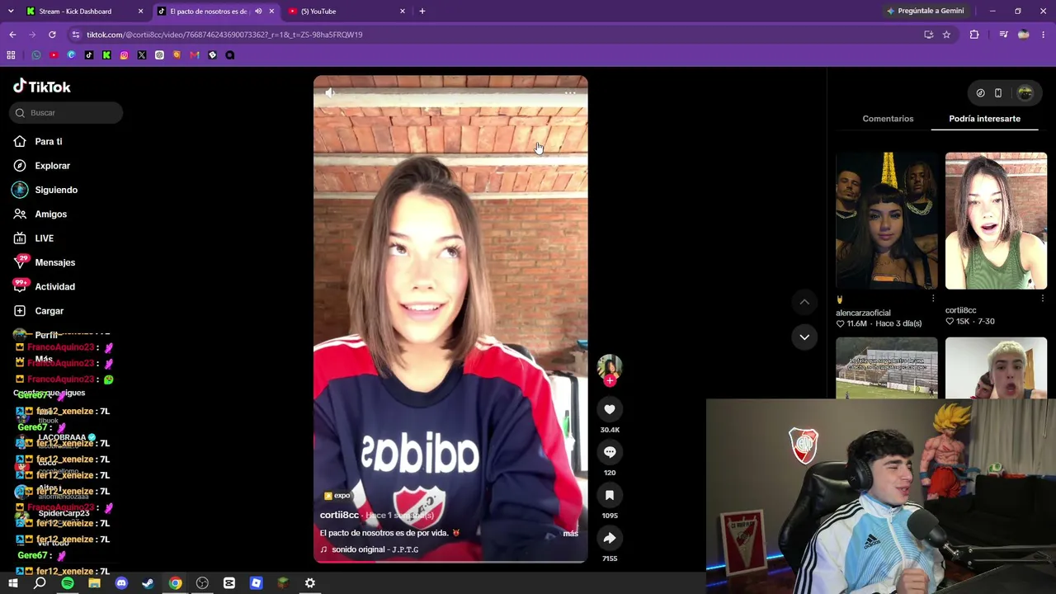Switch to Comentarios tab
The image size is (1056, 594).
click(x=888, y=119)
